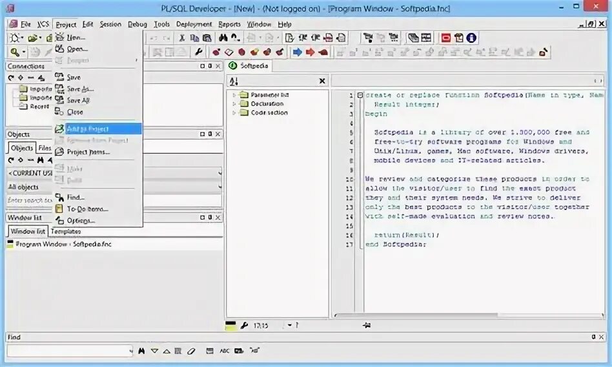The image size is (612, 367).
Task: Click the binoculars Find icon in main toolbar
Action: (223, 38)
